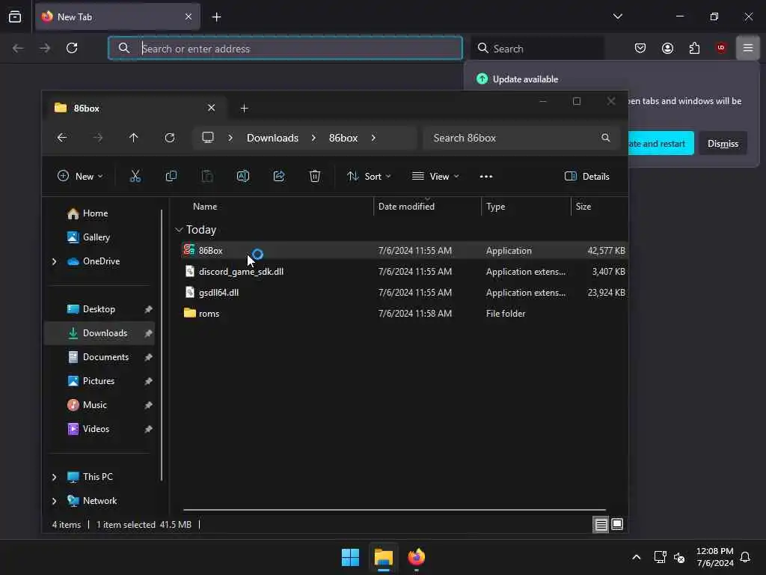Click chevron after 86box in breadcrumb
766x575 pixels.
373,138
